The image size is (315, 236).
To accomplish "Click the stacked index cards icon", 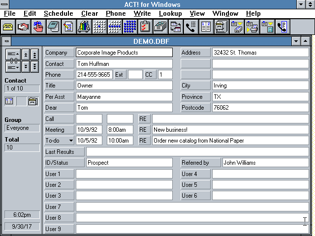I will [x=161, y=27].
